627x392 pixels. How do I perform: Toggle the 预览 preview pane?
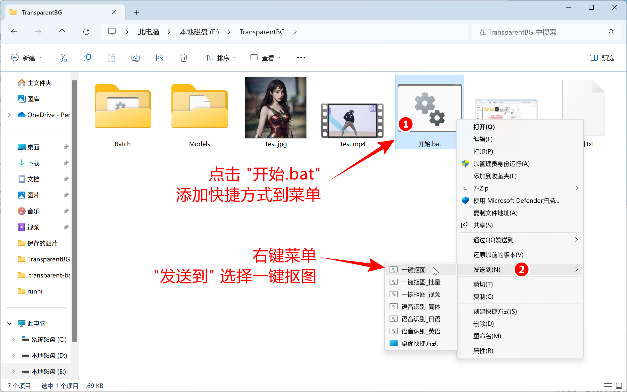tap(602, 58)
